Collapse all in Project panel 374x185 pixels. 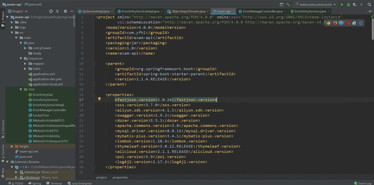pos(57,11)
